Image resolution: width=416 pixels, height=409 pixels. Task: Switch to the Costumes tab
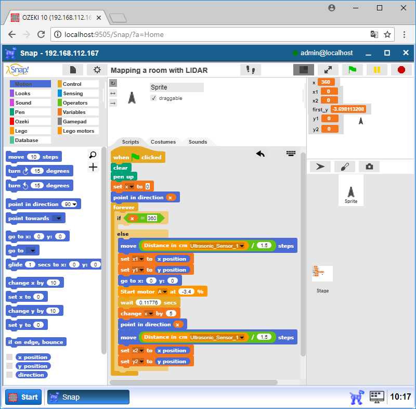163,142
